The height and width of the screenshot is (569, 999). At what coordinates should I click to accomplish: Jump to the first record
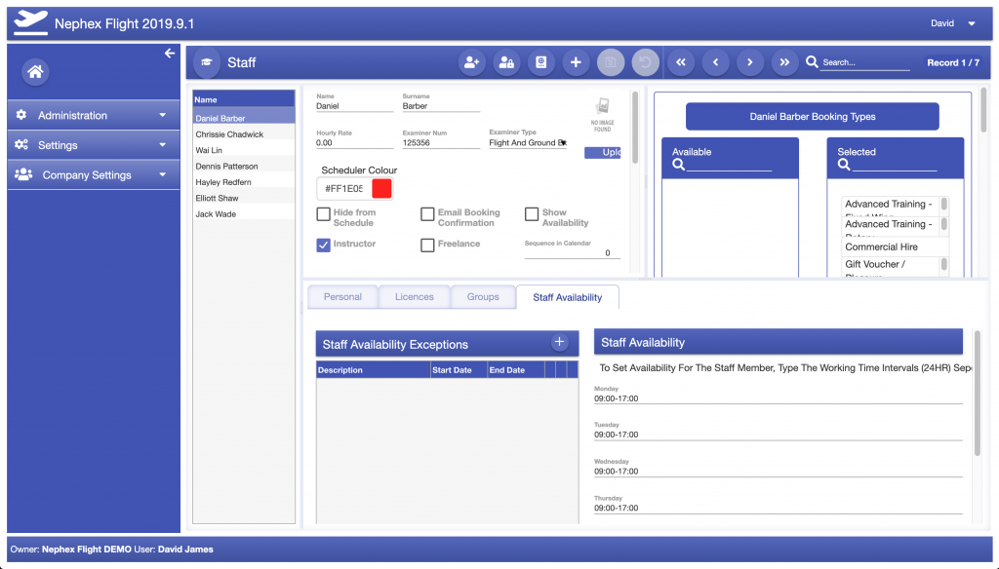(x=681, y=62)
